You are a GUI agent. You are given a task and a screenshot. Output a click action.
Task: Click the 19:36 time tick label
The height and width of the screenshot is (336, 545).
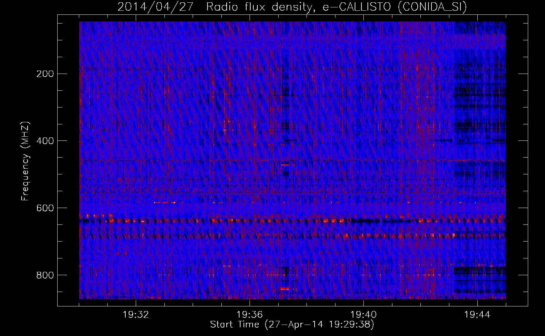coord(250,315)
